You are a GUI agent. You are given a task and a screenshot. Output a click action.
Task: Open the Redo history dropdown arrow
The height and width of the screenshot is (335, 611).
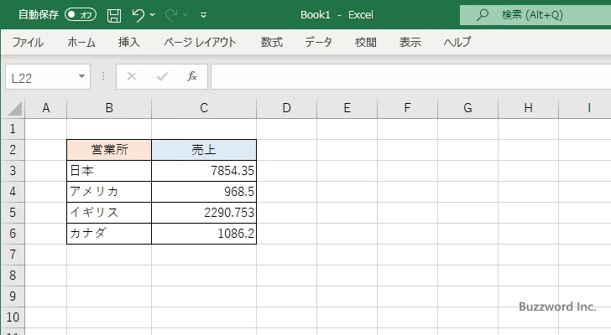point(185,15)
